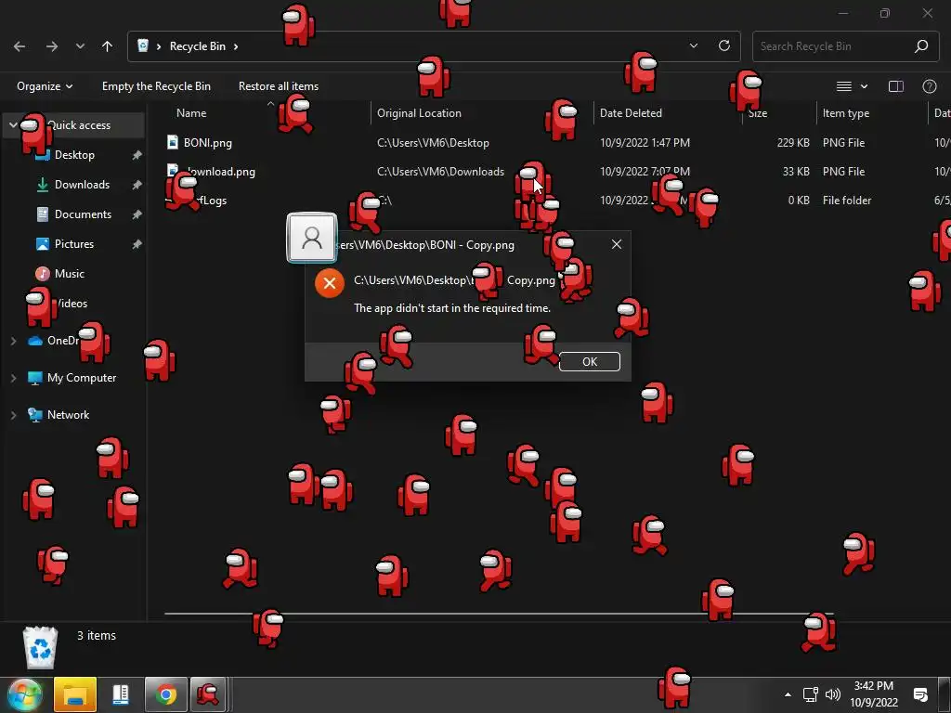Click the Among Us app on taskbar
Image resolution: width=951 pixels, height=713 pixels.
tap(208, 694)
